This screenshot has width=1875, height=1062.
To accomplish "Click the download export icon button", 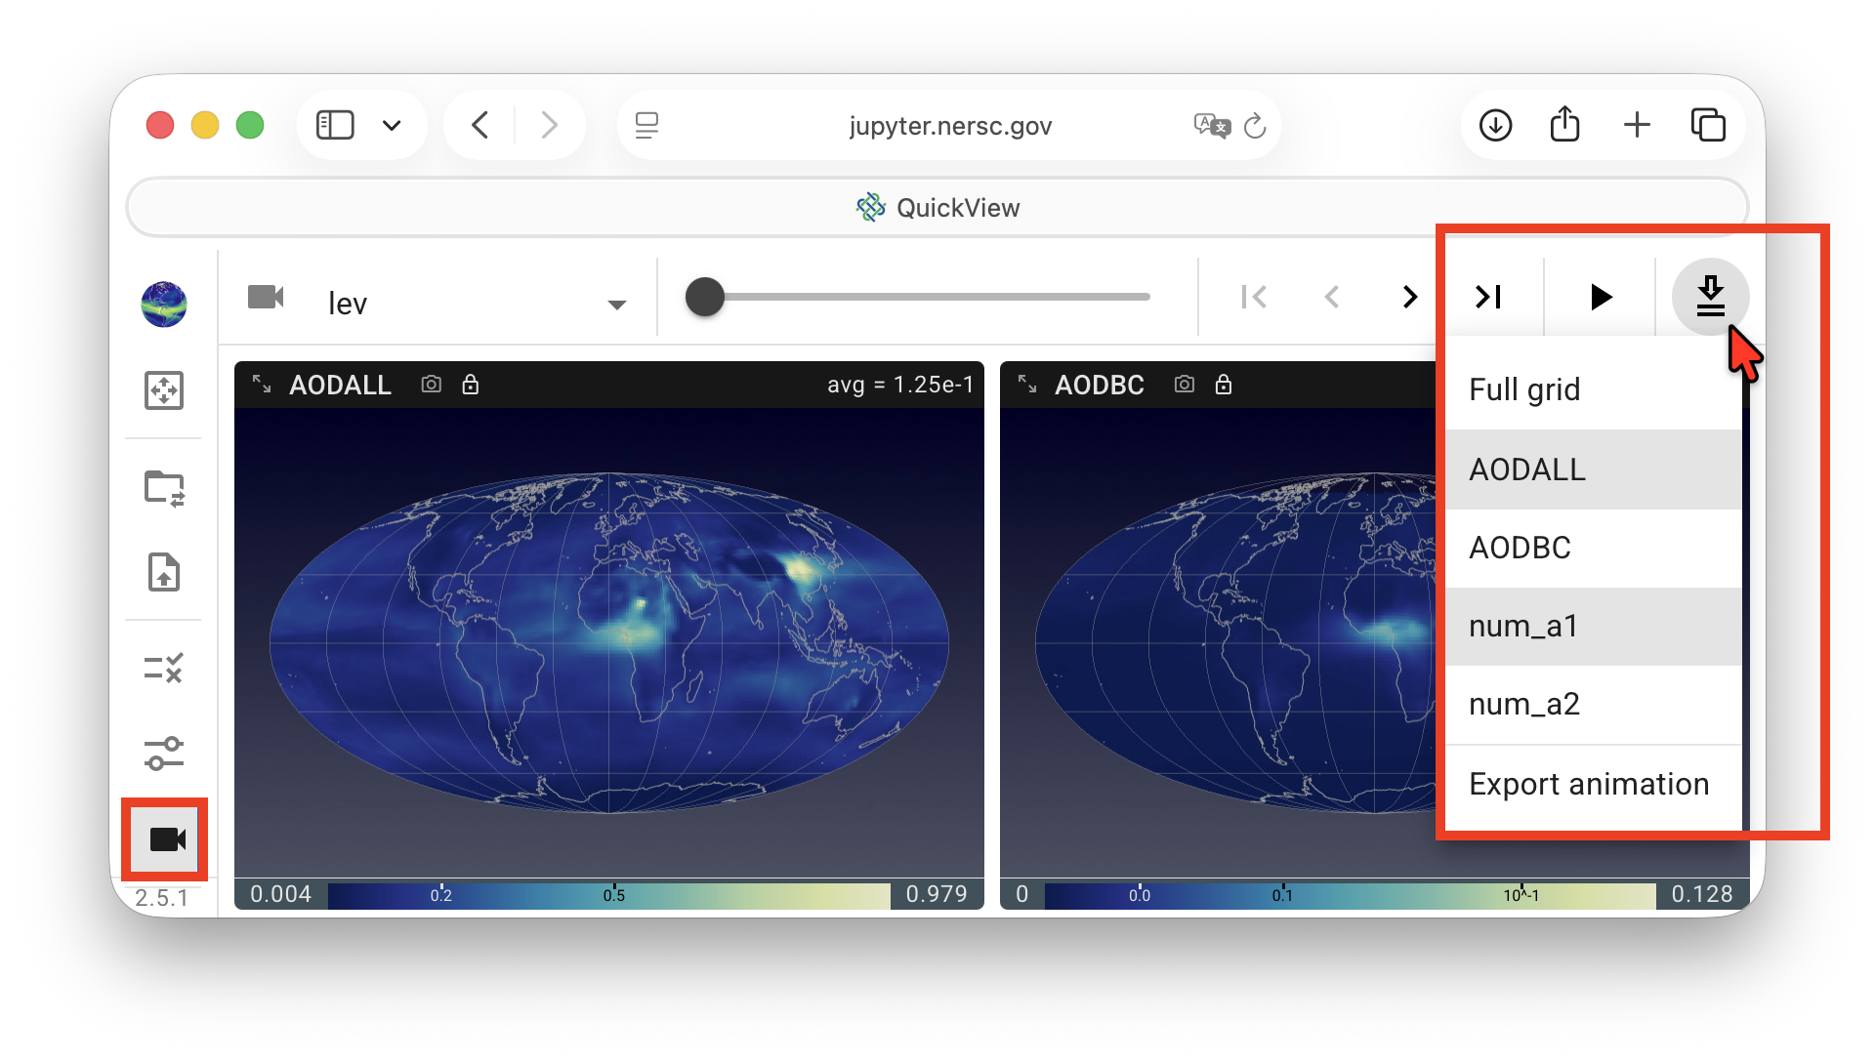I will coord(1710,297).
